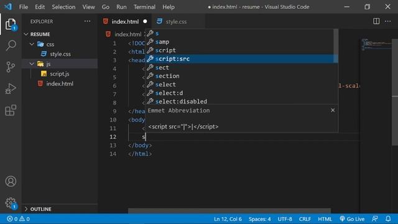
Task: Open the Extensions view
Action: [x=11, y=110]
